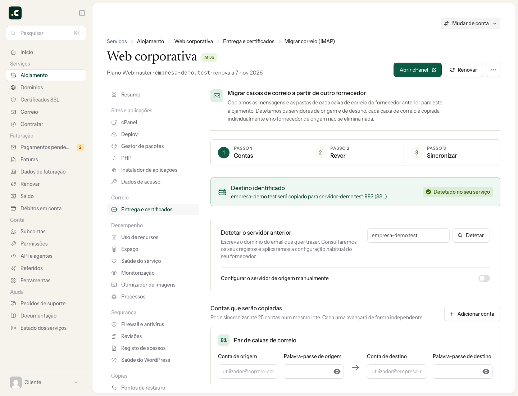518x396 pixels.
Task: Toggle manual origin server configuration switch
Action: [484, 278]
